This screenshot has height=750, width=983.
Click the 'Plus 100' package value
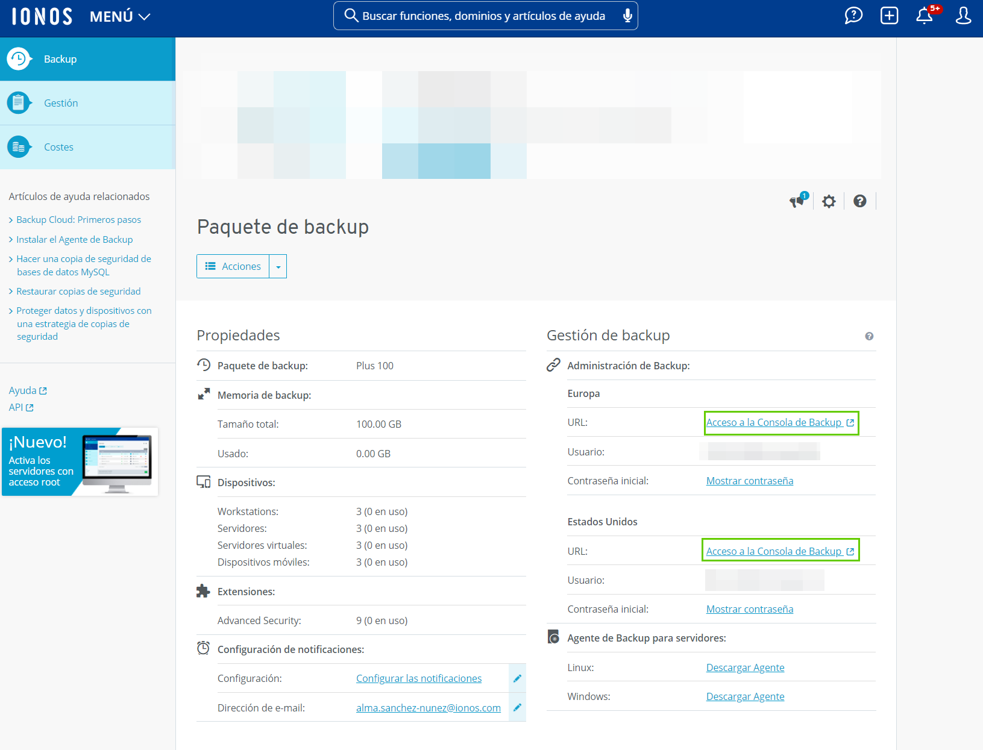375,366
